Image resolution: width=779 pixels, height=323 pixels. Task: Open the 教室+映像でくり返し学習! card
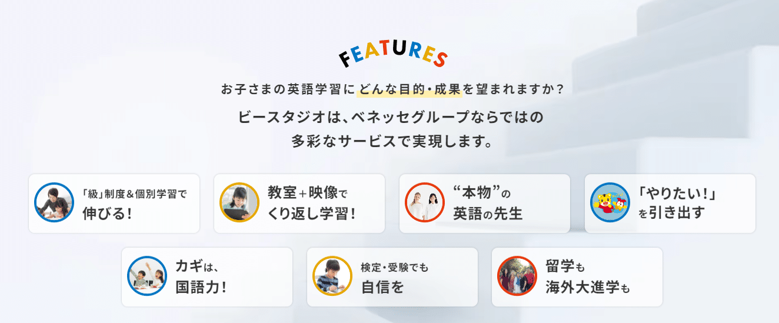pos(299,204)
